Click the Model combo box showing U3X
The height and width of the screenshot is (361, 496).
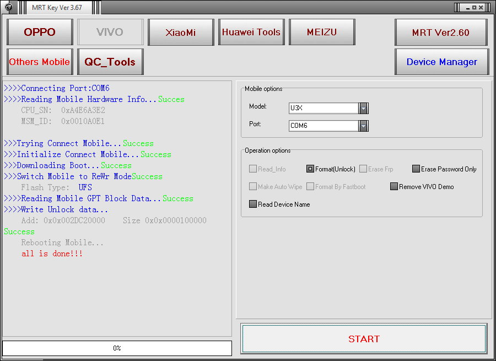click(324, 108)
